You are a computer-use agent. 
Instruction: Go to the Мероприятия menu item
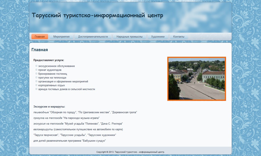[x=61, y=37]
